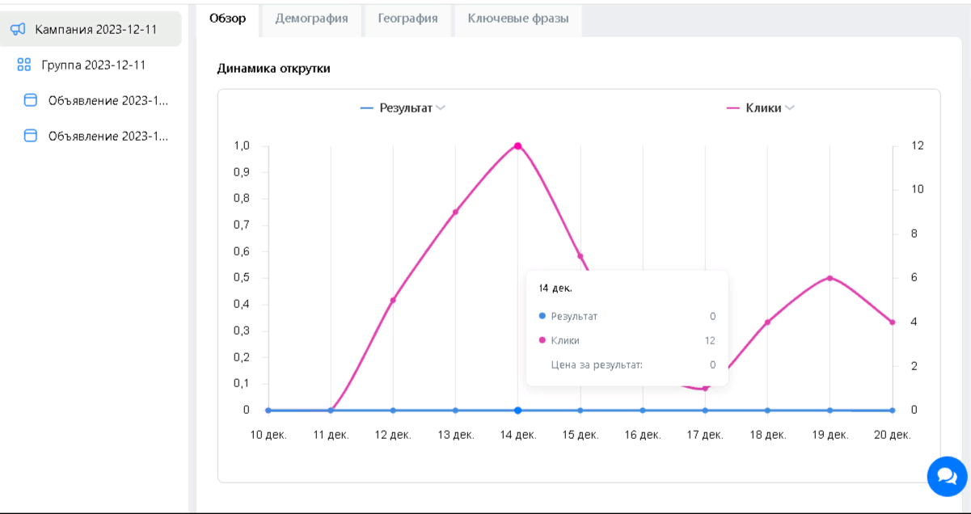This screenshot has width=971, height=514.
Task: Click the 19 дек. pink data point
Action: point(830,278)
